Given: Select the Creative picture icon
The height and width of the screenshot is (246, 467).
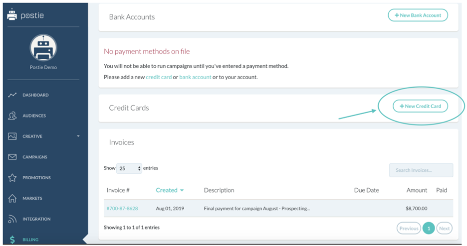Looking at the screenshot, I should (12, 136).
